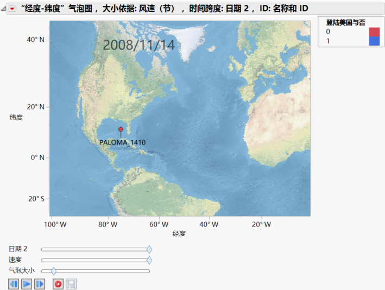This screenshot has height=290, width=385.
Task: Click the 气泡大小 slider handle
Action: (54, 270)
